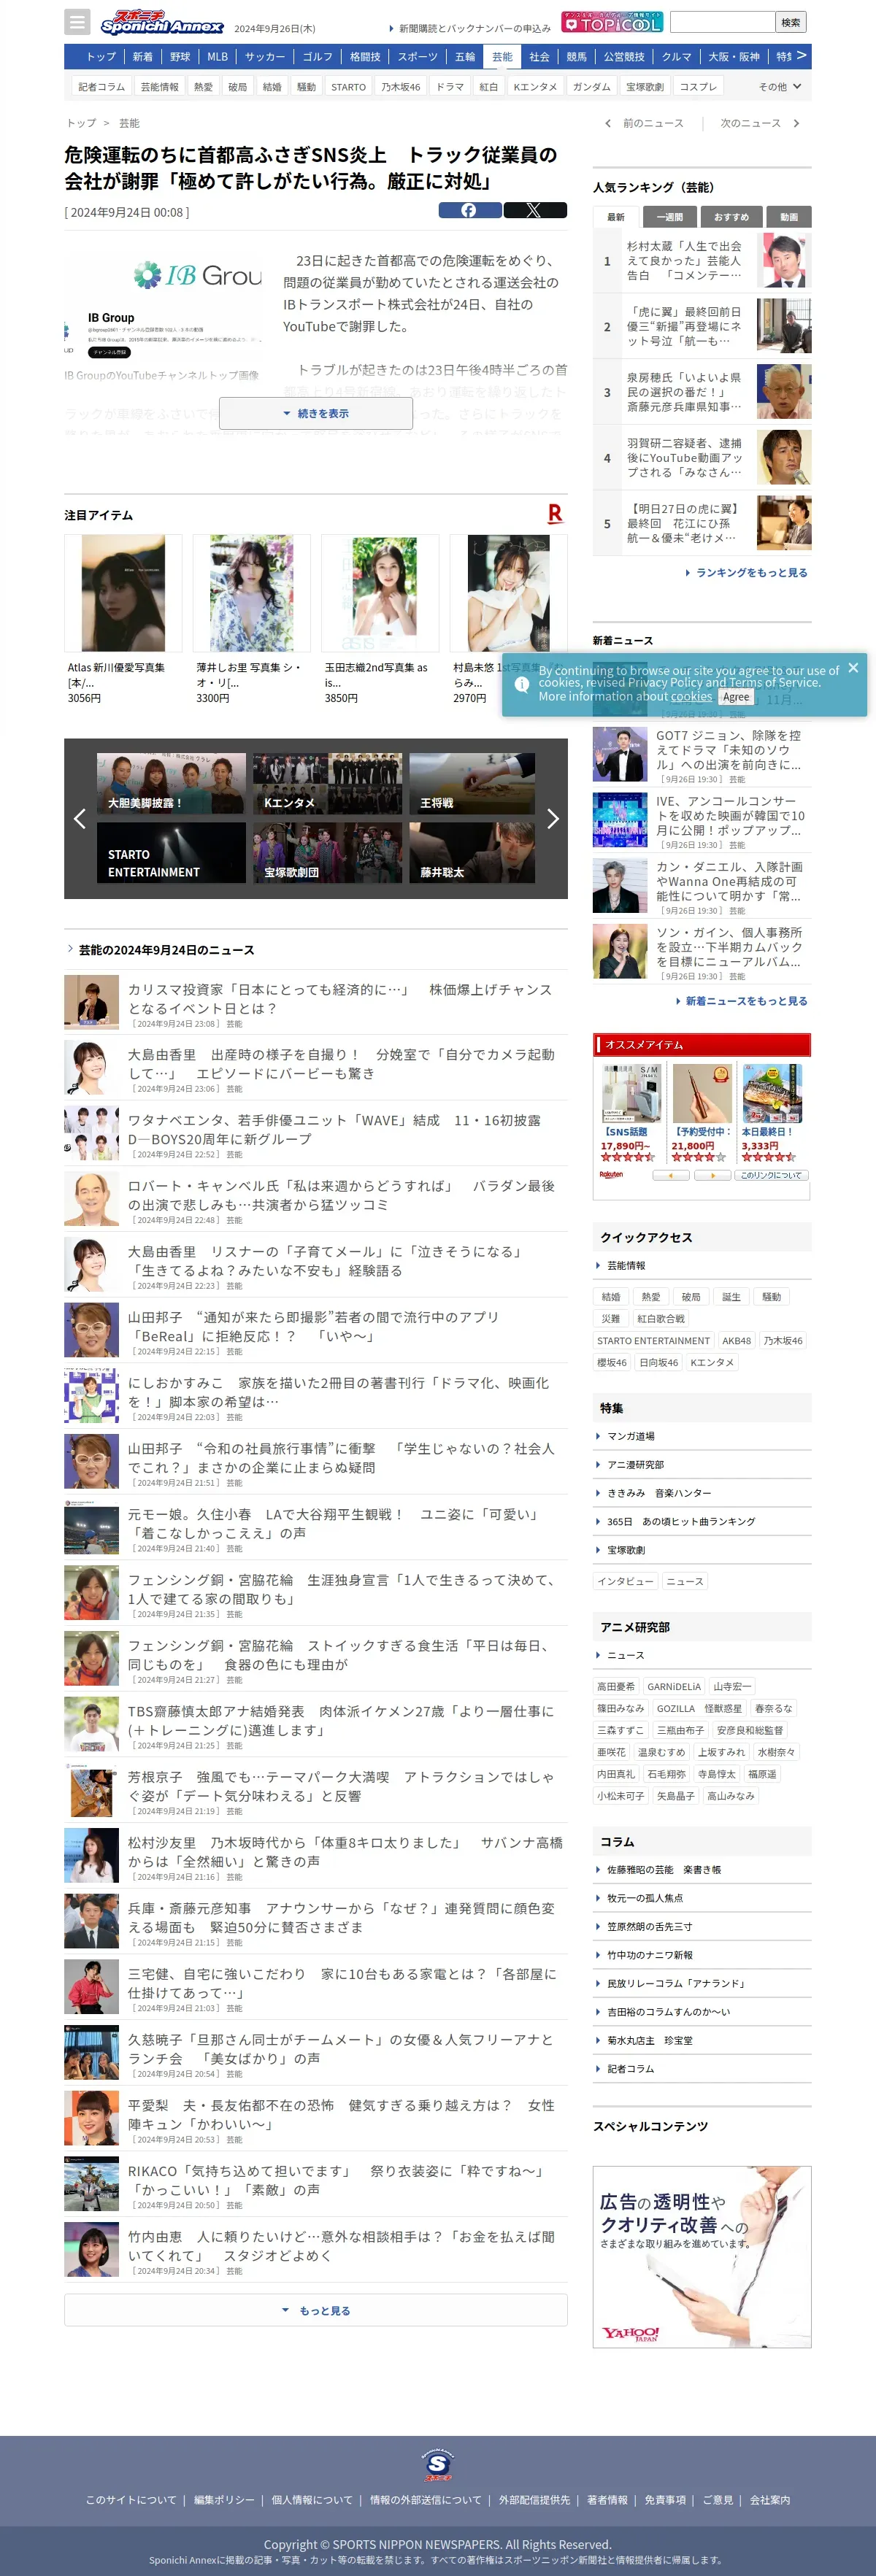The image size is (876, 2576).
Task: Show next carousel slide arrow
Action: (552, 818)
